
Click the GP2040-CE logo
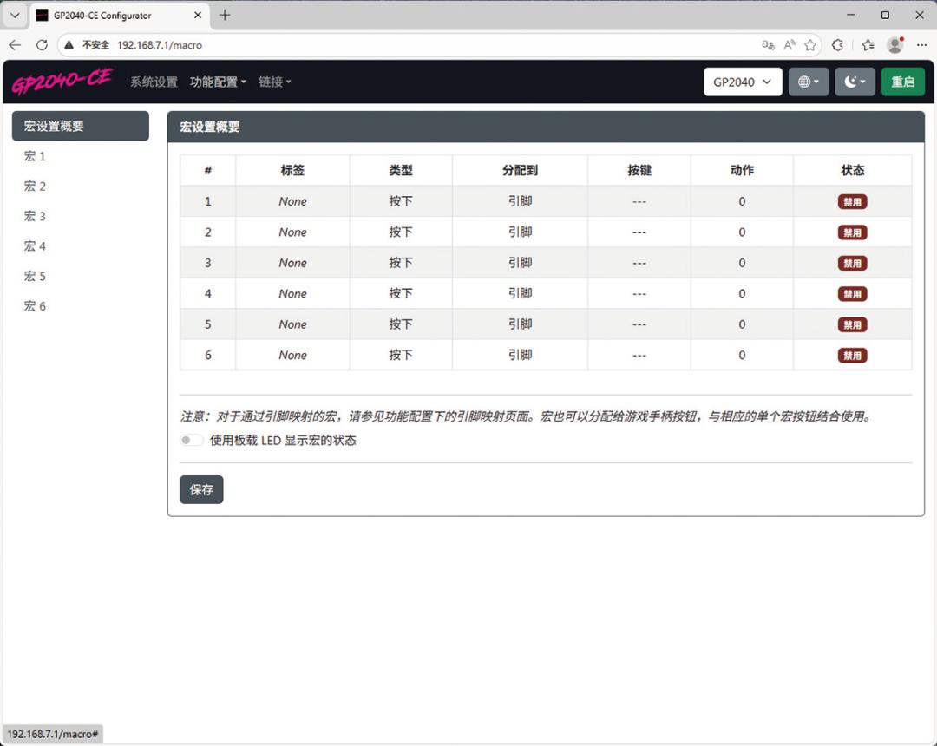pyautogui.click(x=62, y=82)
